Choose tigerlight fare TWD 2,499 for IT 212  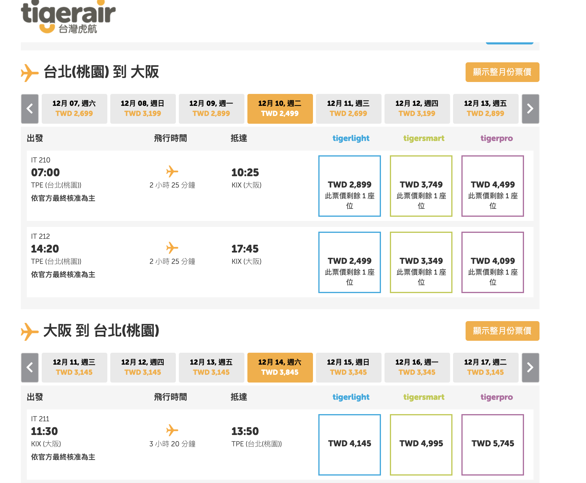click(x=350, y=262)
